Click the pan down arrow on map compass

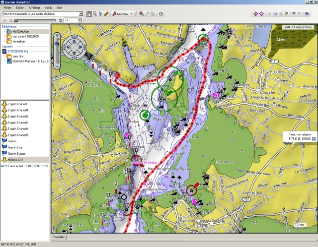click(74, 54)
